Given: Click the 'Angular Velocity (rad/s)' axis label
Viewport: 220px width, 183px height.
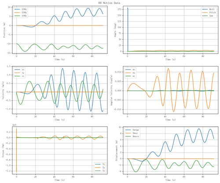Looking at the screenshot, I should 111,90.
